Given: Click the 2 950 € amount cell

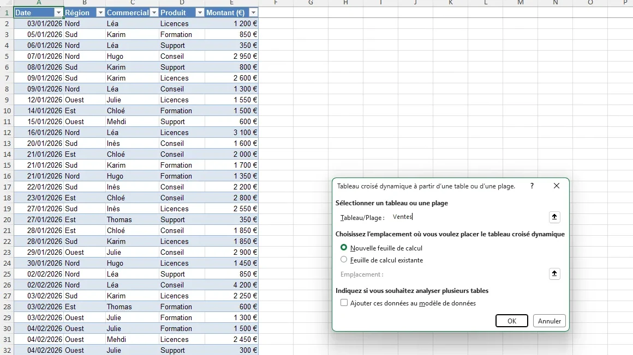Looking at the screenshot, I should pos(231,57).
